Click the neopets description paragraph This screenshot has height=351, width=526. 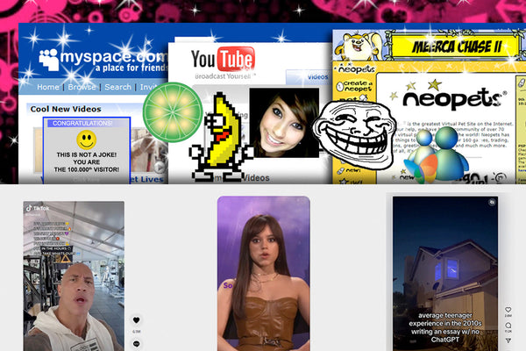(453, 137)
